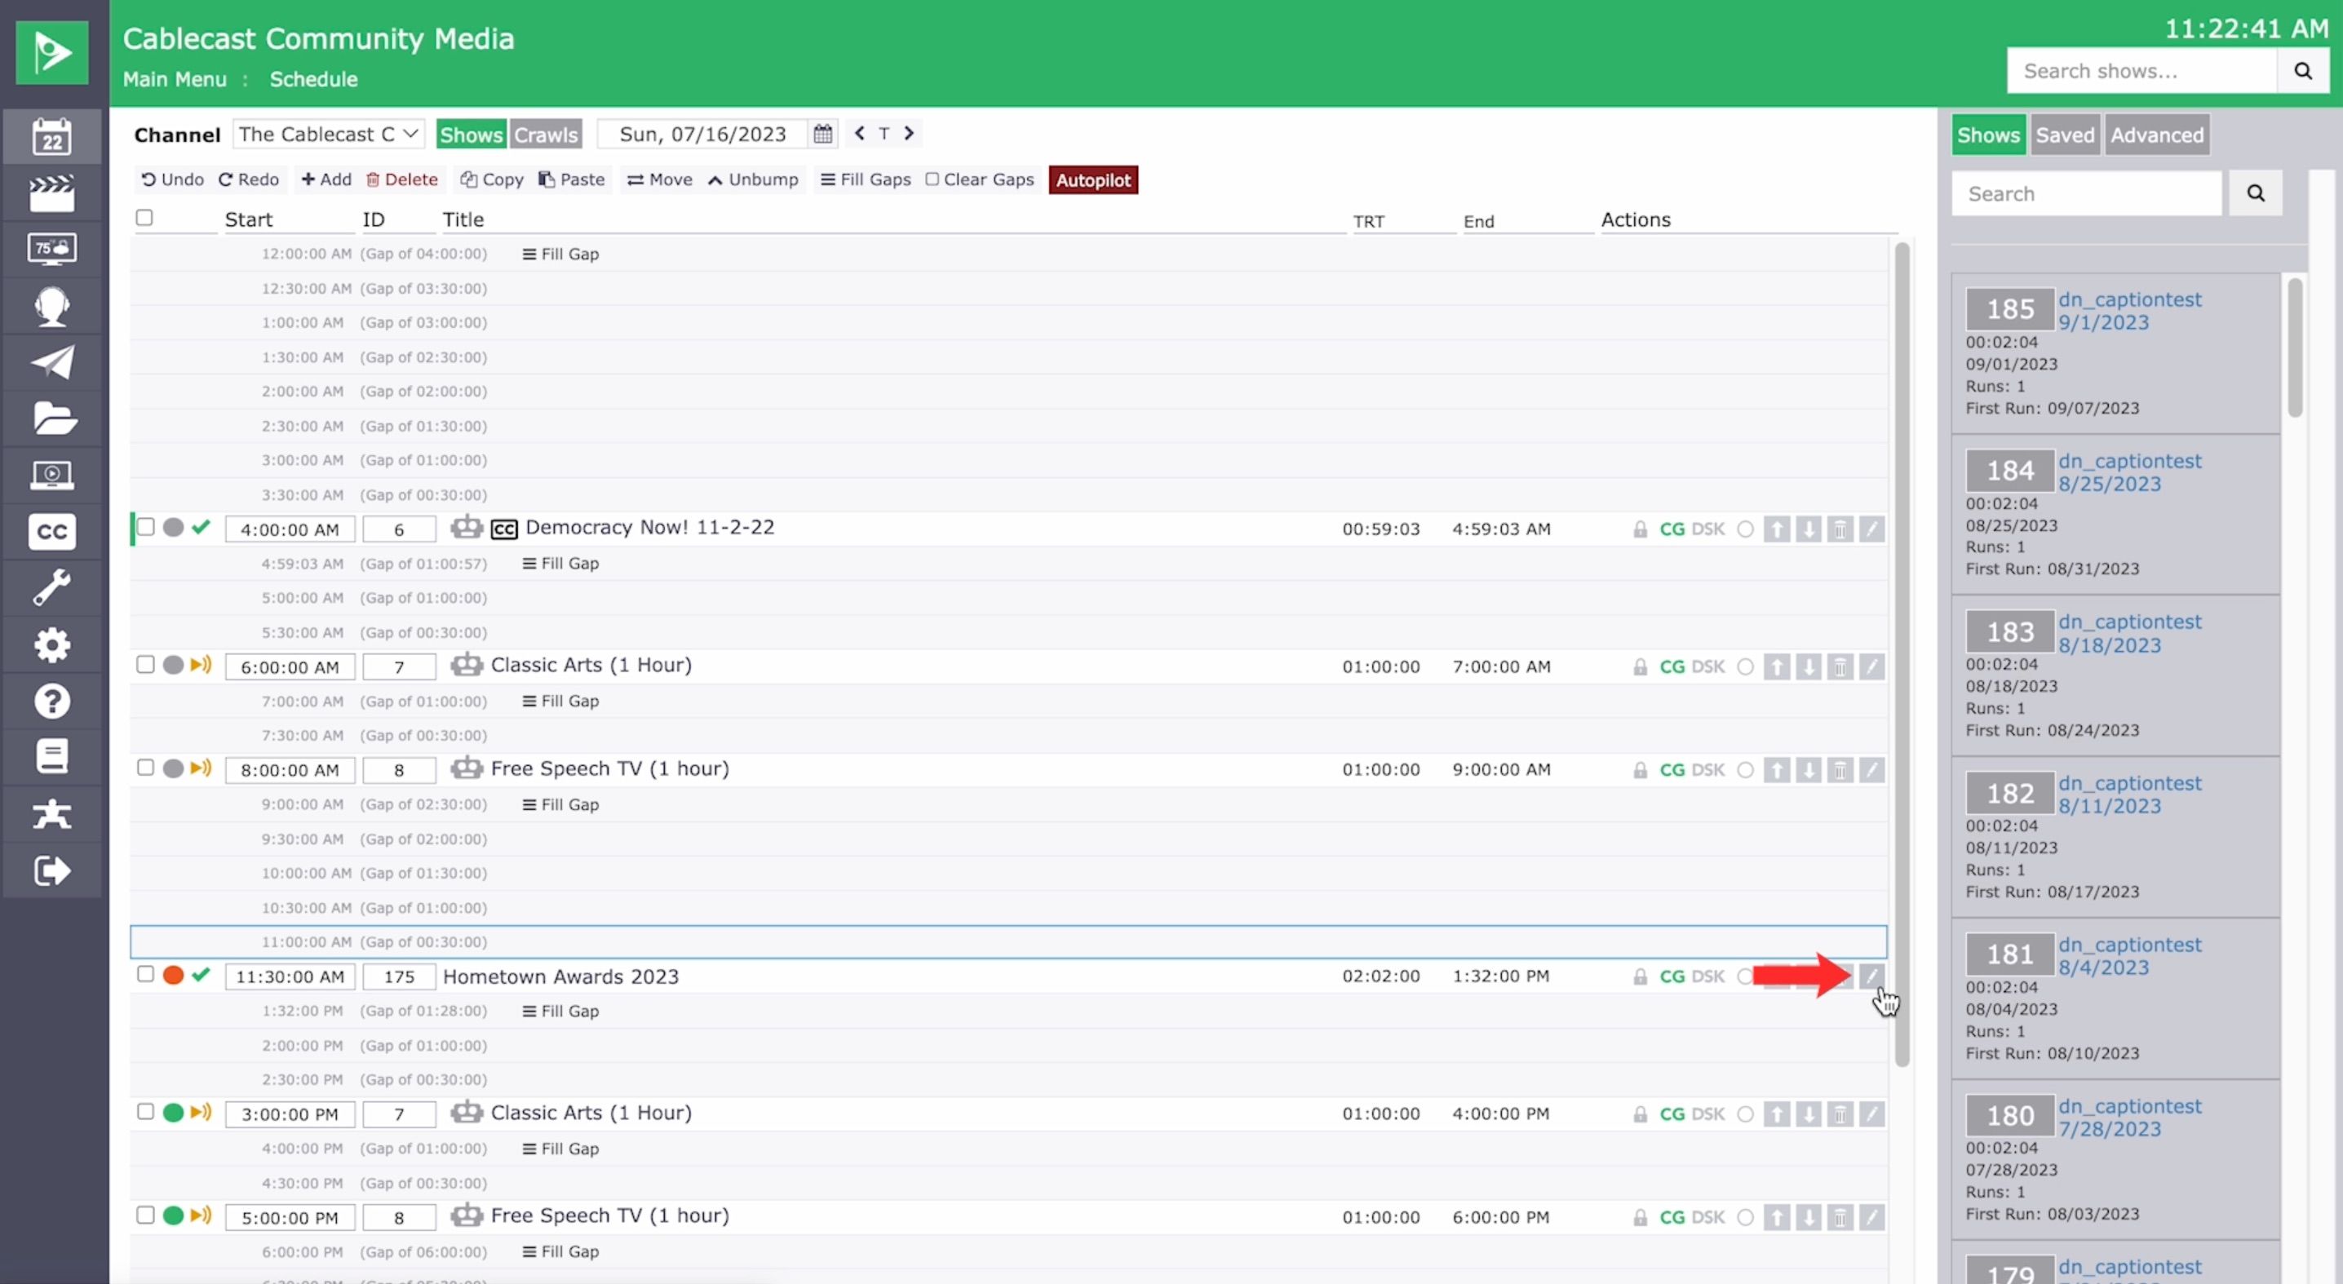
Task: Go to the next day arrow
Action: (908, 133)
